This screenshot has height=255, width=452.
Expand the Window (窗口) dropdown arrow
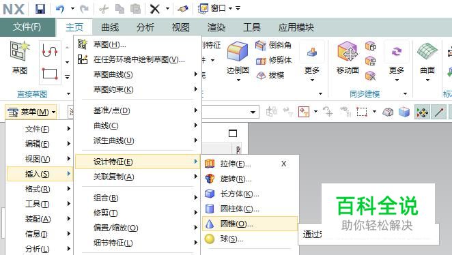[x=230, y=9]
